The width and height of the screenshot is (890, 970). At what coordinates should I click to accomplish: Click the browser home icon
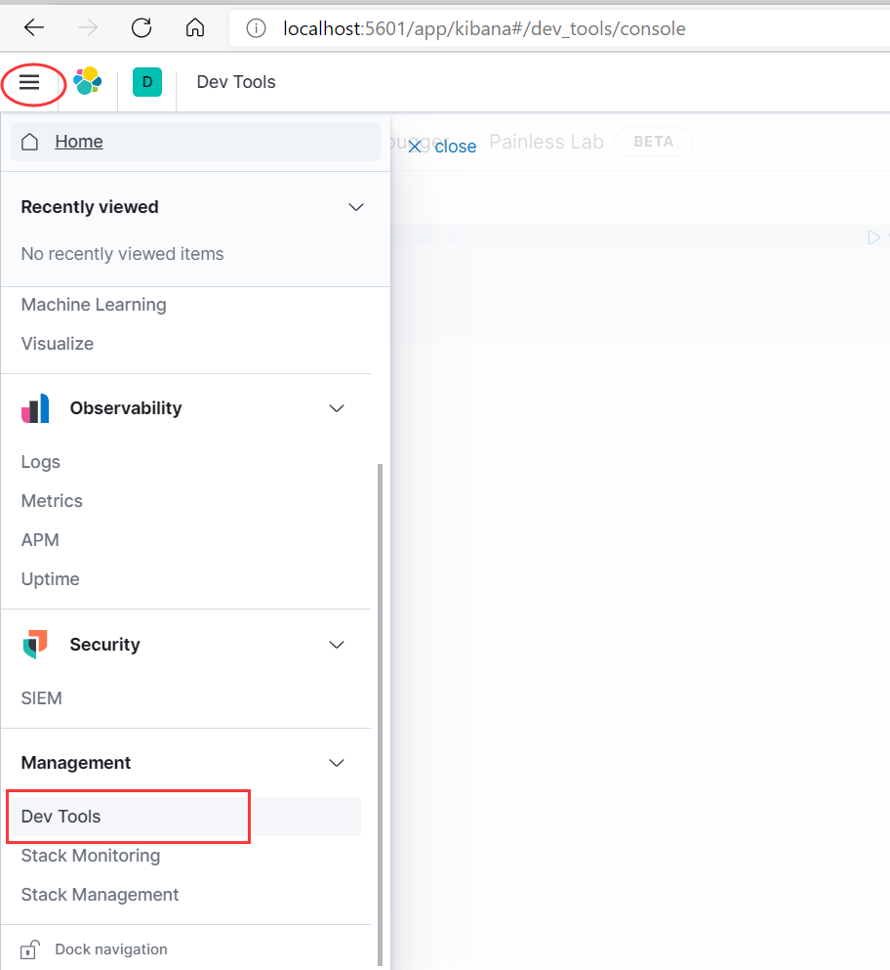(x=195, y=27)
